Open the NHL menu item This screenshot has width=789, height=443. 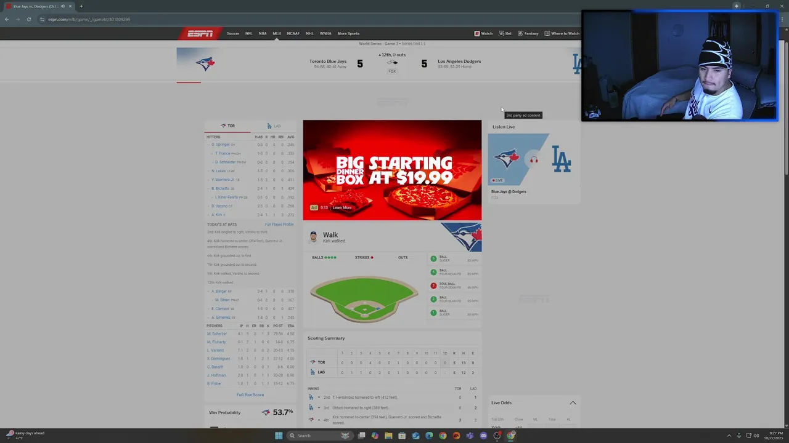309,33
